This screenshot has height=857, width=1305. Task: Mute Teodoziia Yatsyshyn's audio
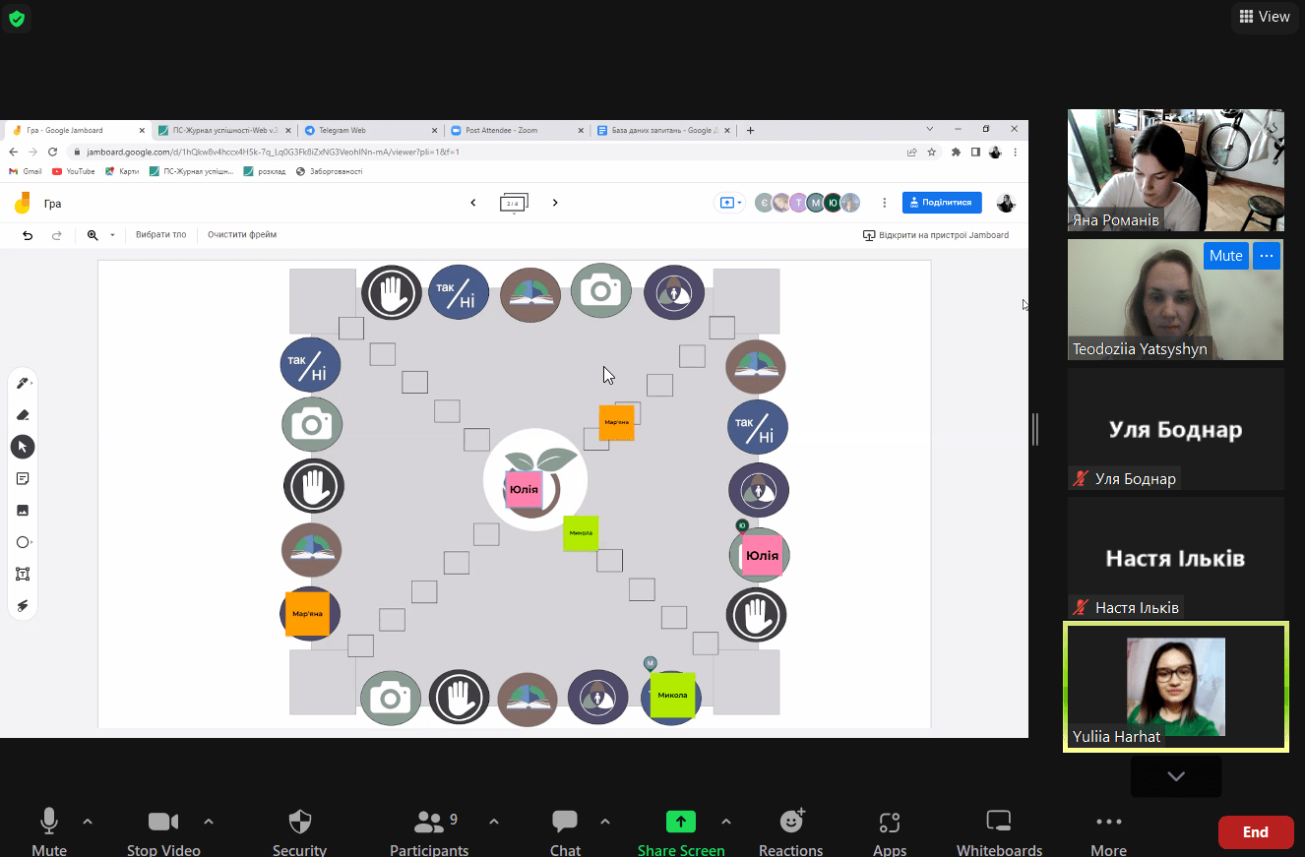tap(1225, 256)
